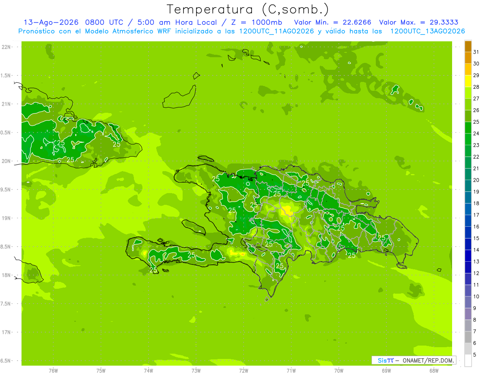This screenshot has width=487, height=376.
Task: Click the 21N latitude axis label
Action: 6,104
